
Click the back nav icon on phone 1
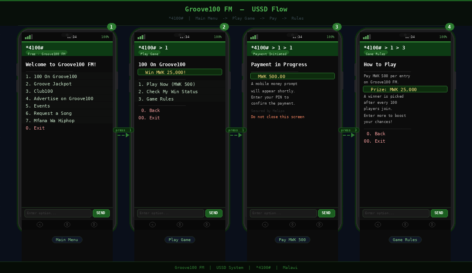point(40,224)
